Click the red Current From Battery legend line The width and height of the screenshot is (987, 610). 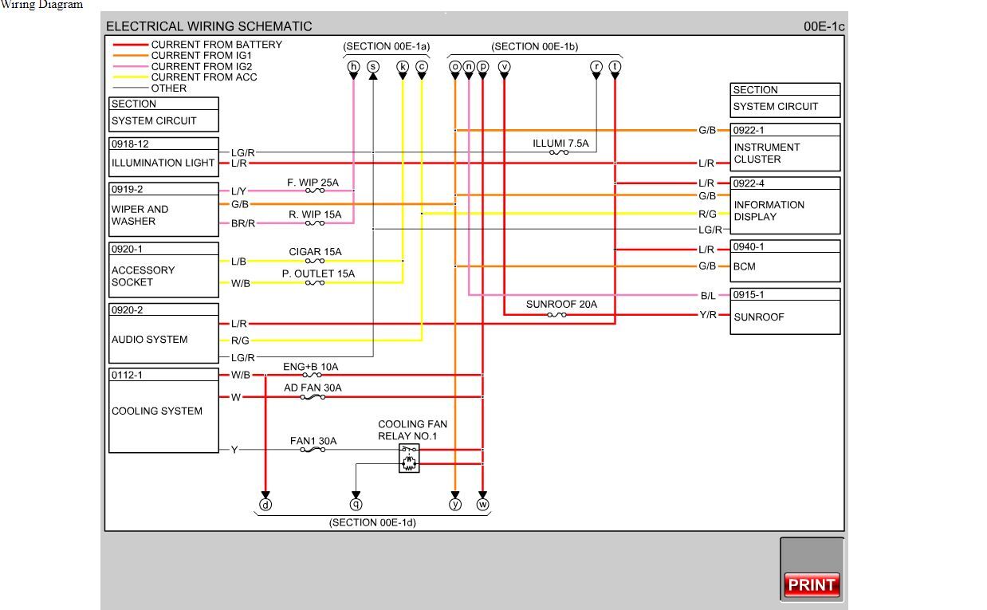tap(129, 45)
